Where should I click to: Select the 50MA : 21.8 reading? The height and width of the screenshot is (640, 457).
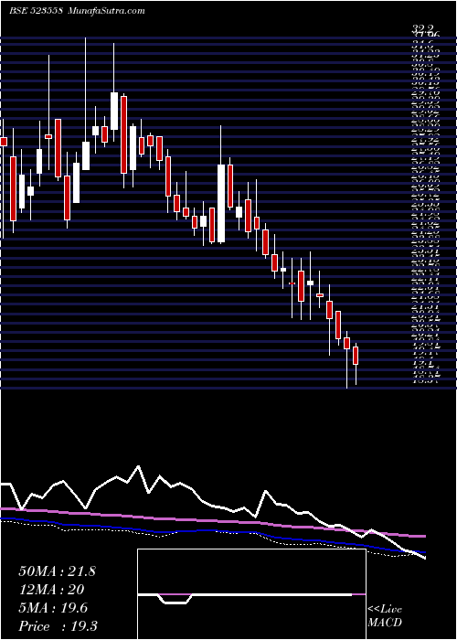tap(57, 571)
